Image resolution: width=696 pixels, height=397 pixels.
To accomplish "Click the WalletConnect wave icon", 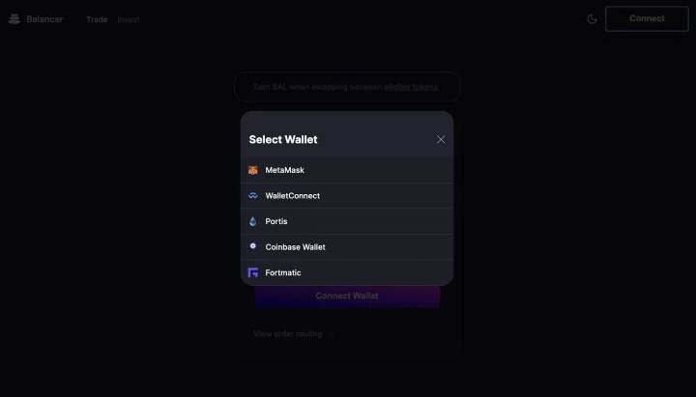I will click(x=253, y=196).
